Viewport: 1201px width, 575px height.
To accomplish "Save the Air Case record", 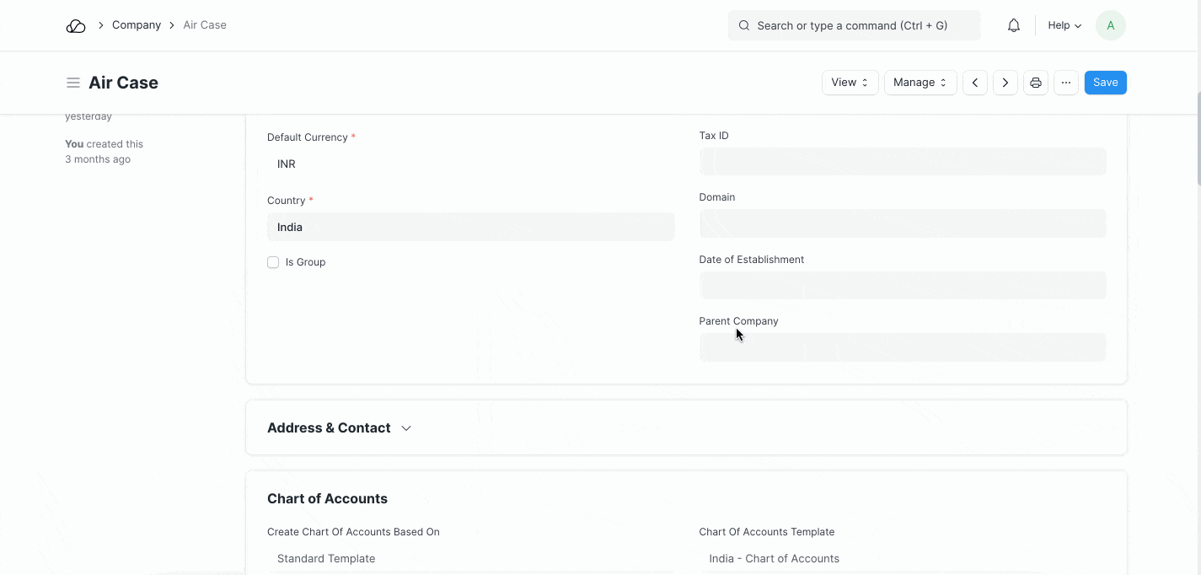I will [1105, 82].
